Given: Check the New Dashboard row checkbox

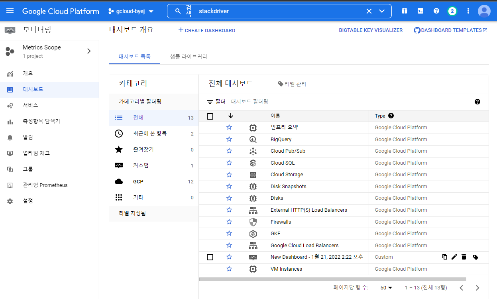Looking at the screenshot, I should (210, 257).
